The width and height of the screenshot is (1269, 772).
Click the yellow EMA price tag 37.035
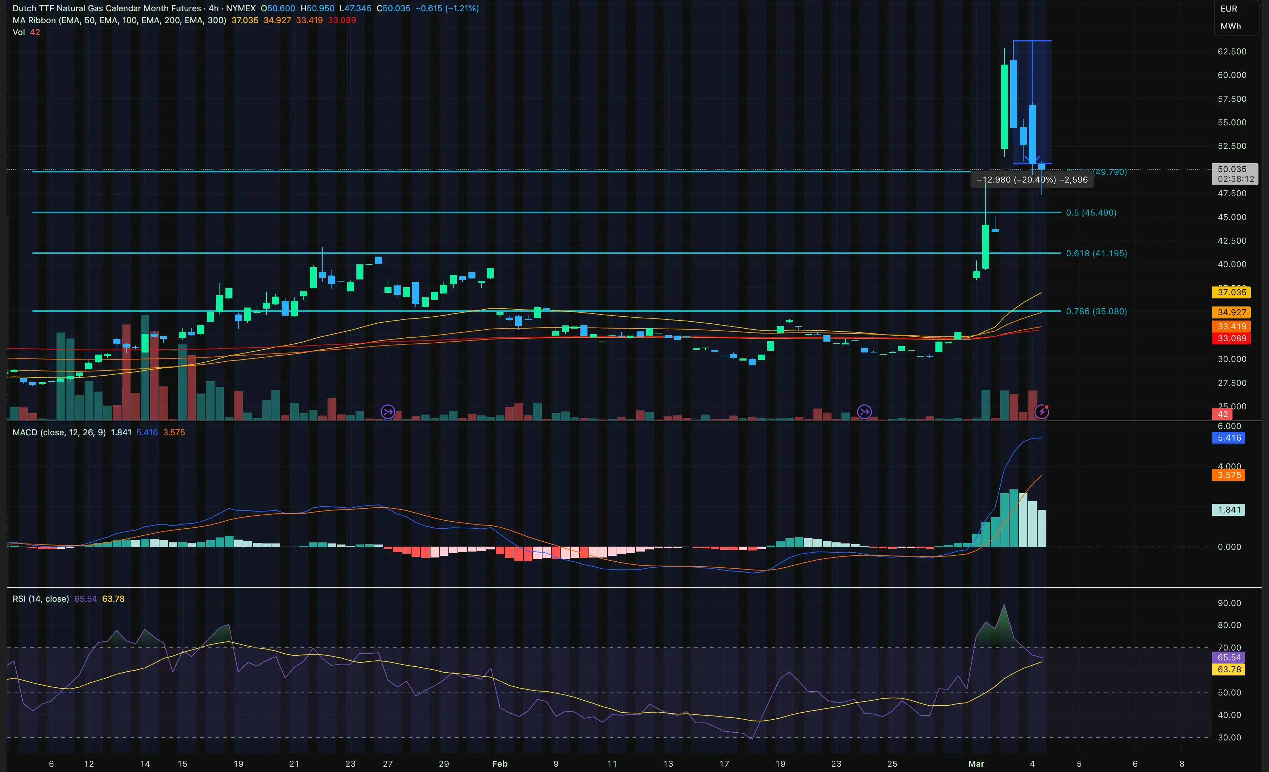pyautogui.click(x=1231, y=292)
